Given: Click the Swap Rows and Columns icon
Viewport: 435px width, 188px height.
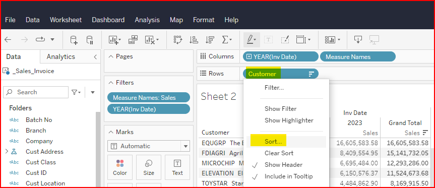Looking at the screenshot, I should tap(177, 40).
